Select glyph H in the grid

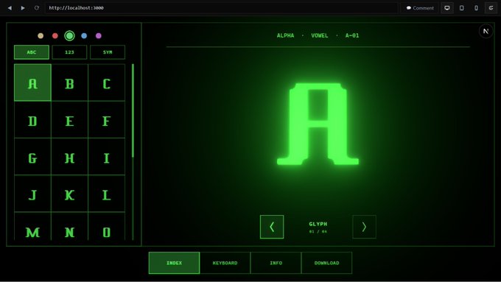[70, 157]
